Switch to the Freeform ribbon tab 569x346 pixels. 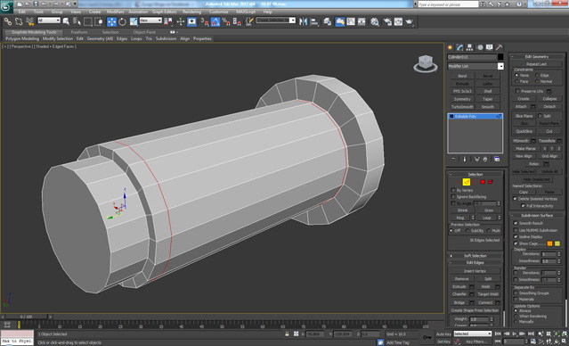pyautogui.click(x=78, y=32)
